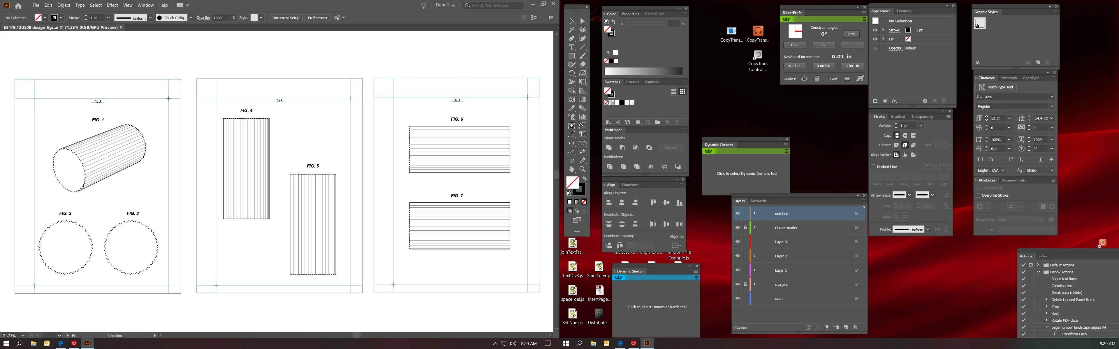The height and width of the screenshot is (349, 1119).
Task: Select the Rectangle tool
Action: [x=572, y=56]
